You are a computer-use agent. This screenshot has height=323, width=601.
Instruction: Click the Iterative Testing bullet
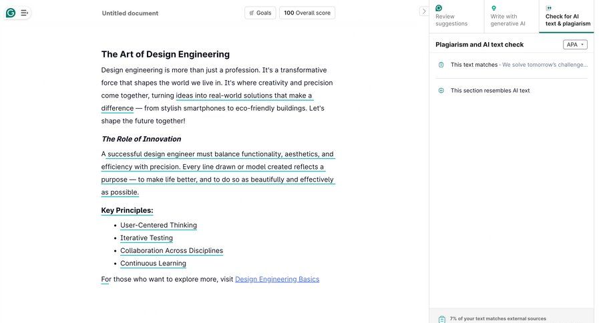(x=146, y=238)
